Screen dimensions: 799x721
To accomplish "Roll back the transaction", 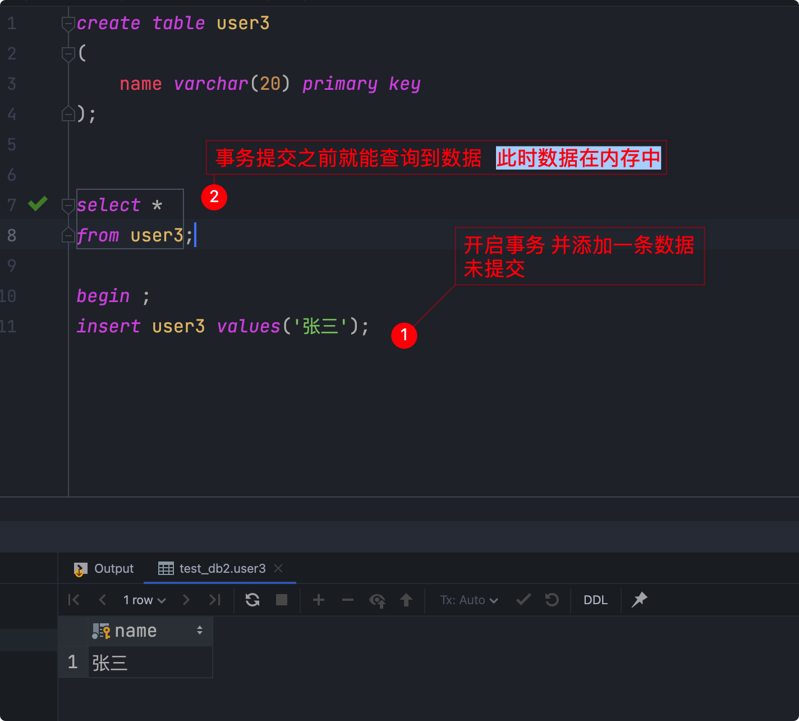I will (552, 600).
